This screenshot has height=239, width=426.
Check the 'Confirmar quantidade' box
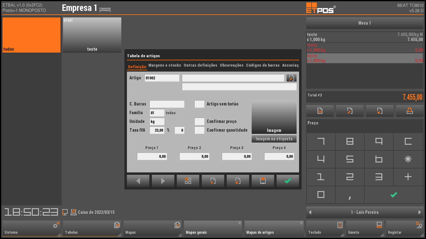click(199, 130)
